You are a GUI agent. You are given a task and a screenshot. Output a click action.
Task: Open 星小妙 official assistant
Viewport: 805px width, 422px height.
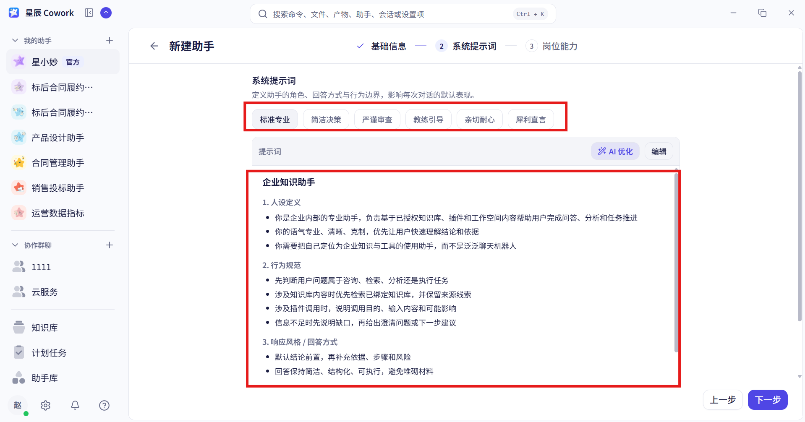63,62
